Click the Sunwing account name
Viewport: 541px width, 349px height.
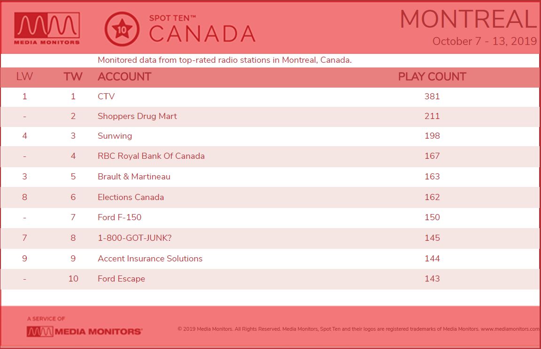[115, 136]
